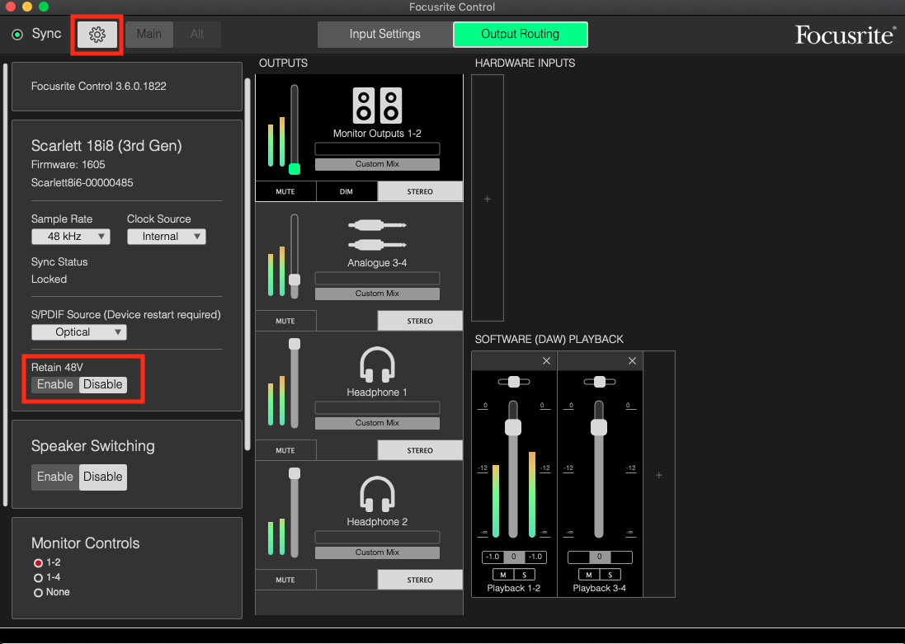Toggle STEREO on Monitor Outputs 1-2
This screenshot has height=644, width=905.
click(x=420, y=191)
